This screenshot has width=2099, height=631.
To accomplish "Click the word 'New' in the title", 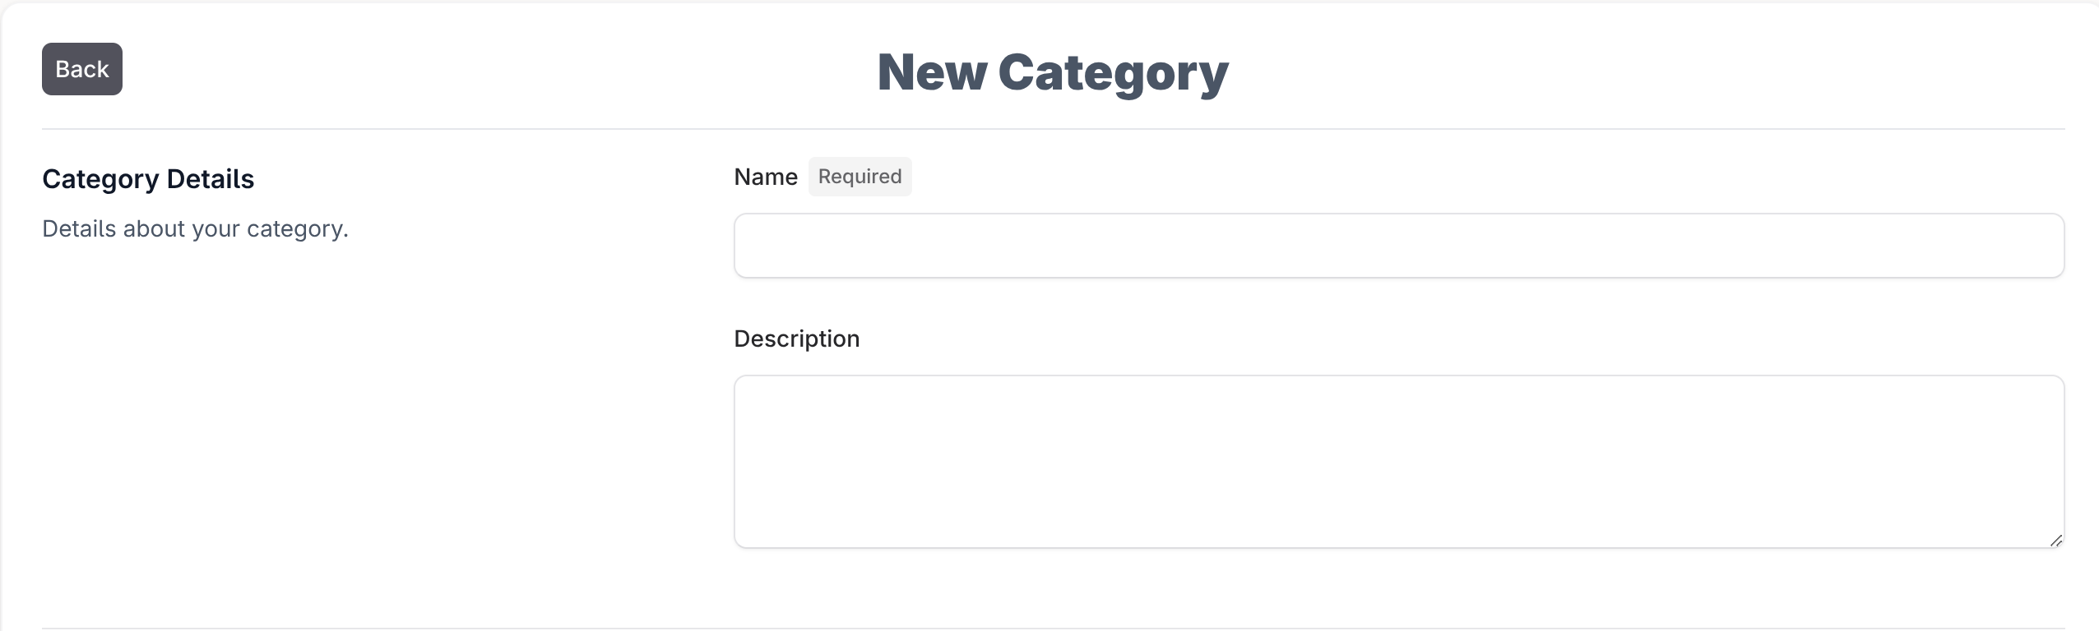I will (932, 72).
